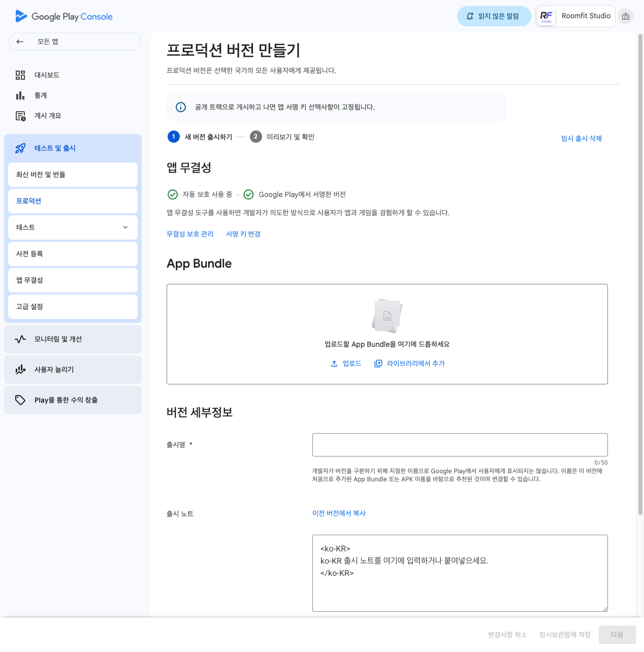This screenshot has width=644, height=652.
Task: Click the Play를 통한 수익 창출 tag icon
Action: [20, 400]
